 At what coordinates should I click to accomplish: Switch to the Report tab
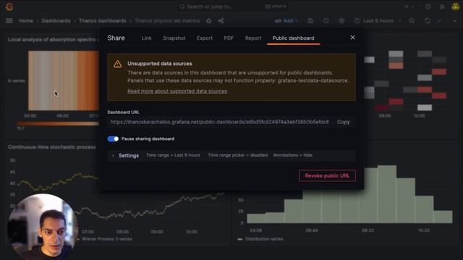(x=253, y=38)
